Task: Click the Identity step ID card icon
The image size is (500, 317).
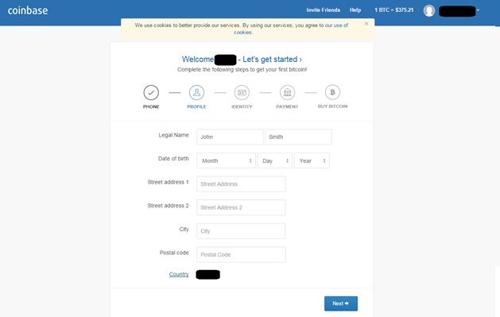Action: (242, 93)
